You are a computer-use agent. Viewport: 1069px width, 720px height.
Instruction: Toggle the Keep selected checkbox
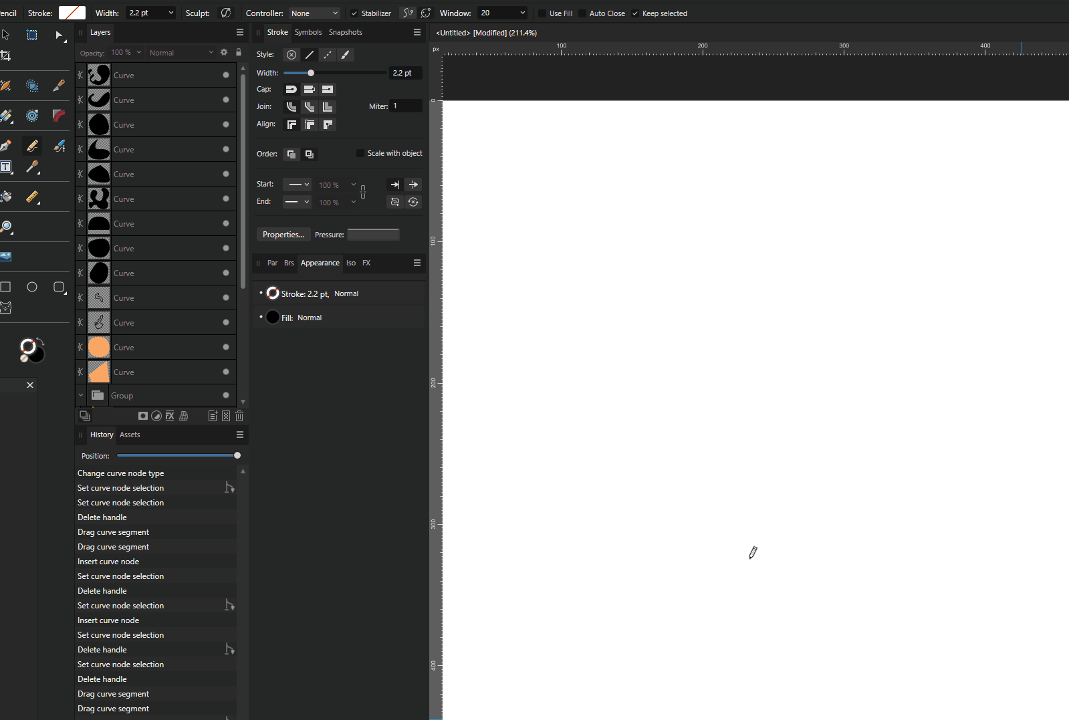point(635,13)
